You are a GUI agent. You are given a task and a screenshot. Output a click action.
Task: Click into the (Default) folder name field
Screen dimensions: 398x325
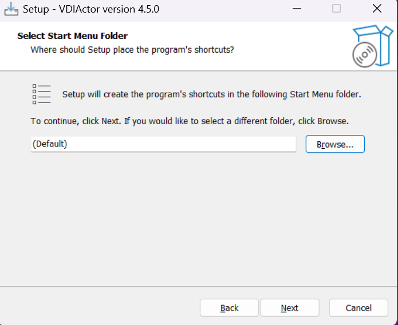click(163, 144)
